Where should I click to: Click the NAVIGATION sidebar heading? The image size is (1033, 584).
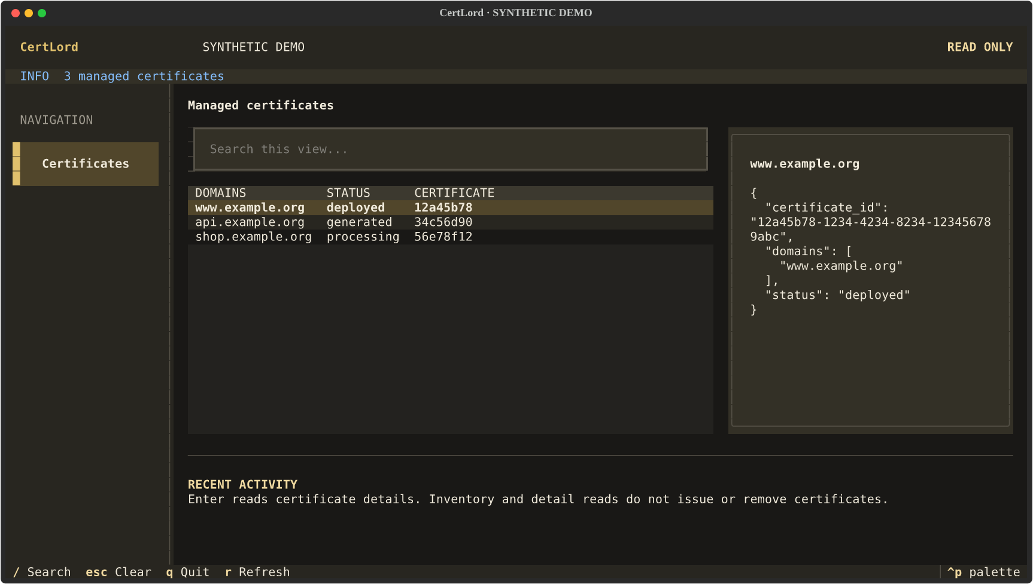(x=56, y=120)
